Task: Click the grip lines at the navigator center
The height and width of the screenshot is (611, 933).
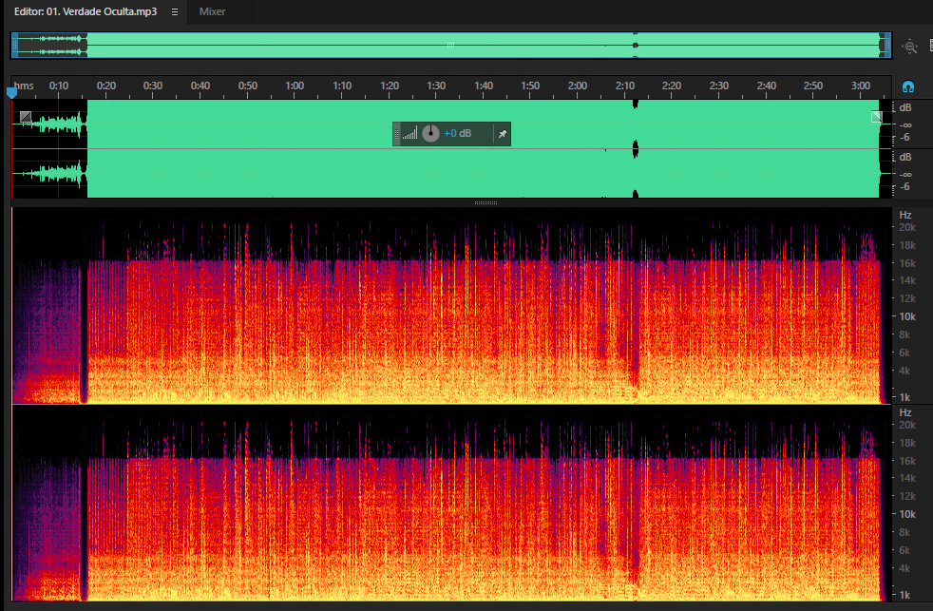Action: 450,45
